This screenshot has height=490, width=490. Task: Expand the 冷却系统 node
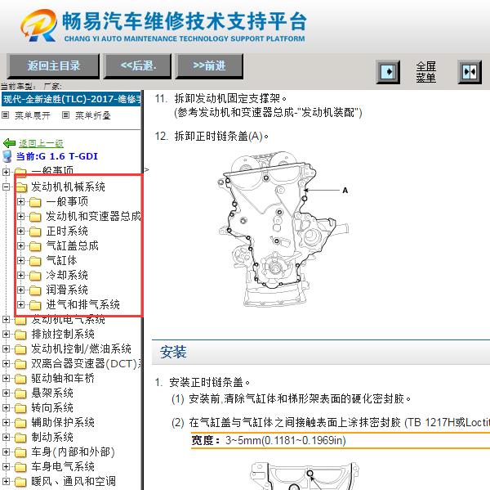tap(20, 275)
